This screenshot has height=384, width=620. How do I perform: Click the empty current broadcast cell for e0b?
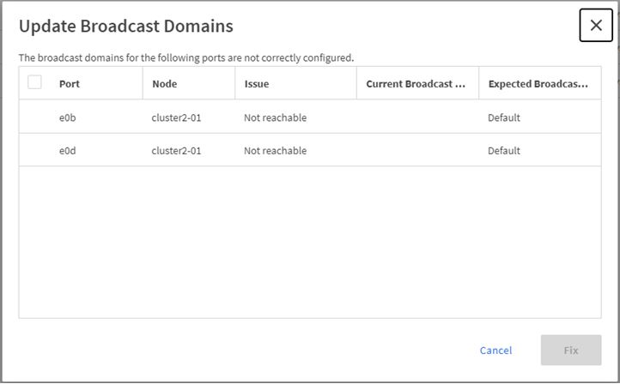click(x=417, y=117)
